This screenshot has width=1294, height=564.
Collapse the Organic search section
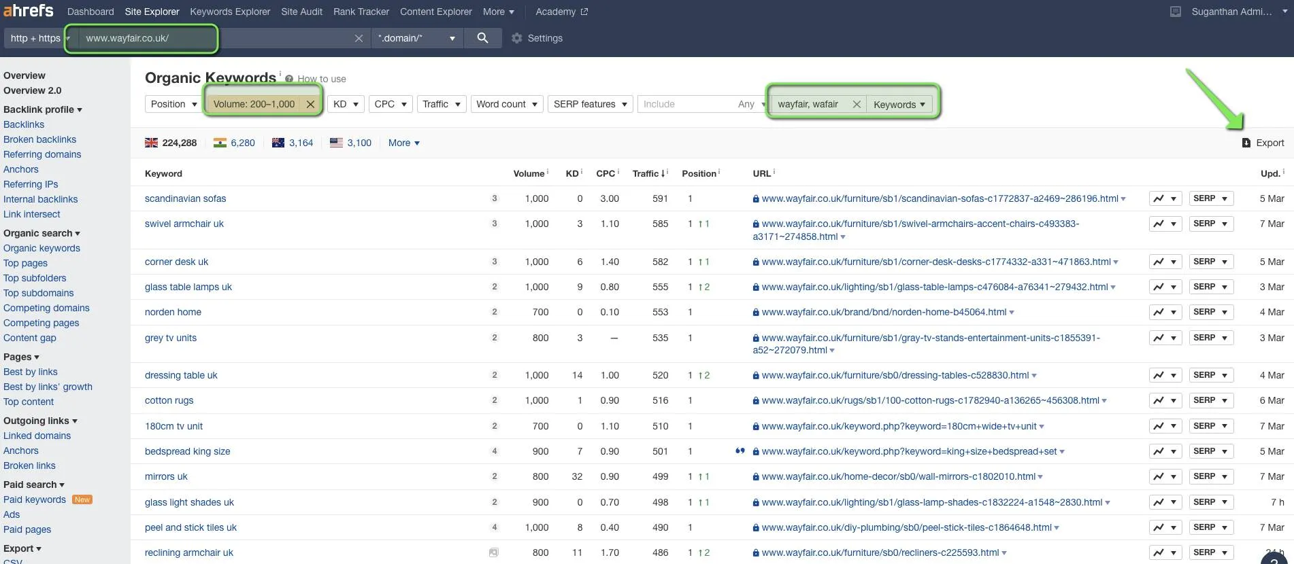tap(42, 233)
